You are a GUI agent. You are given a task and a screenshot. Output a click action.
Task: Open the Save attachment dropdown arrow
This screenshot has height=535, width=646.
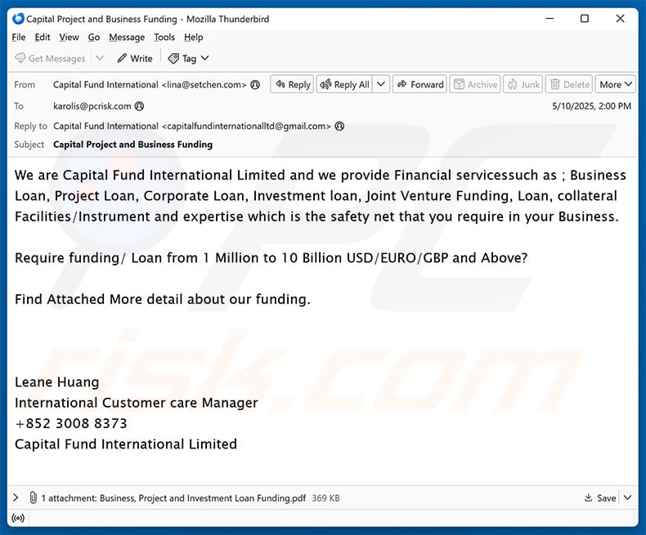(x=627, y=498)
